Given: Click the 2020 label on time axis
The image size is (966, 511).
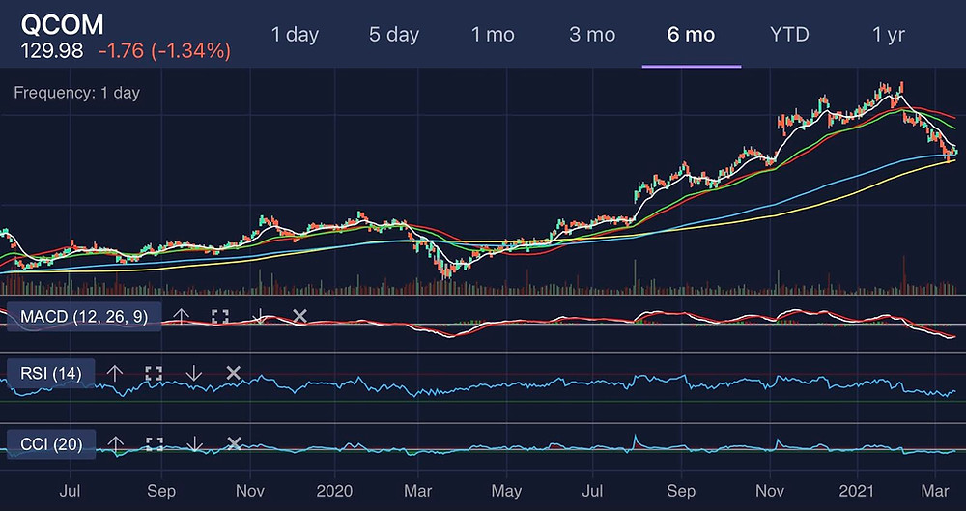Looking at the screenshot, I should 334,491.
